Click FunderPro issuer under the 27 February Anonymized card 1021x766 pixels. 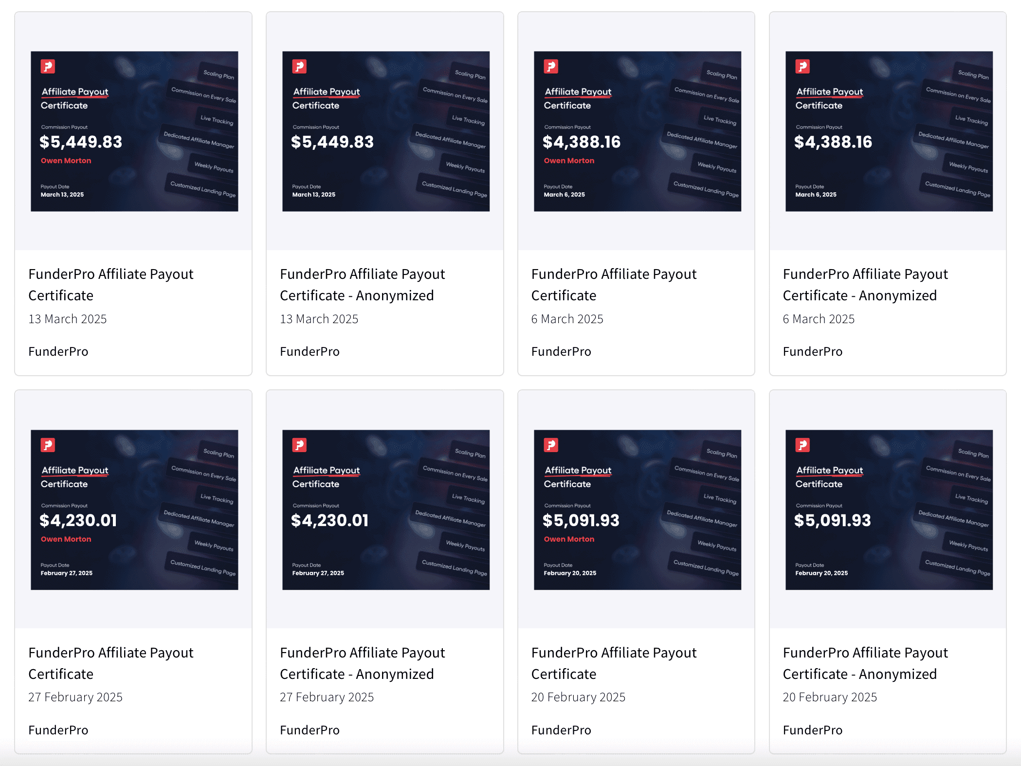pos(310,730)
